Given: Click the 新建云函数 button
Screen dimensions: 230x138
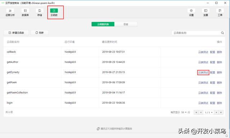Looking at the screenshot, I should tap(16, 33).
